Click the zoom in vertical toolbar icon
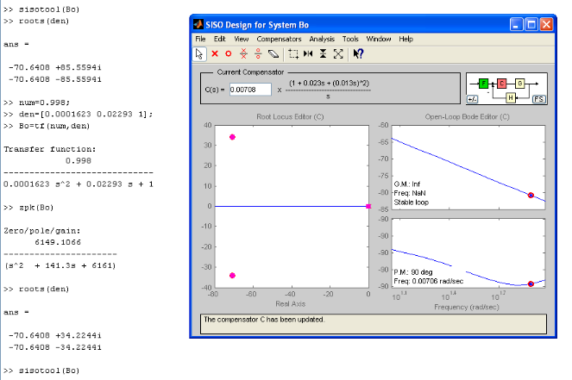572x380 pixels. coord(323,53)
